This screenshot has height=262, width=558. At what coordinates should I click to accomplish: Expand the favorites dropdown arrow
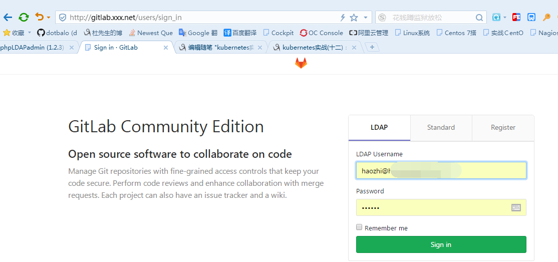point(30,33)
